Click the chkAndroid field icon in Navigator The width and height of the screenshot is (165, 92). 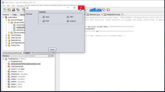9,74
